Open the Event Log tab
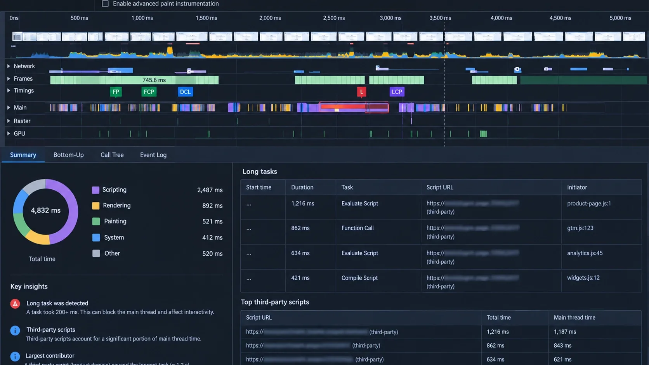 click(153, 155)
